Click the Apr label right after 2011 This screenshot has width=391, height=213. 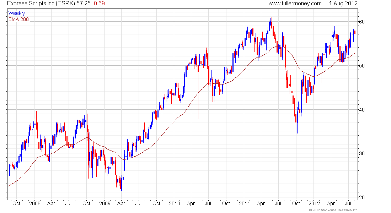coord(261,204)
